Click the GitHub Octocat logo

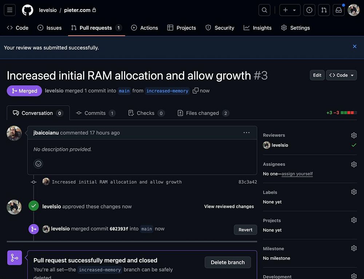point(27,10)
